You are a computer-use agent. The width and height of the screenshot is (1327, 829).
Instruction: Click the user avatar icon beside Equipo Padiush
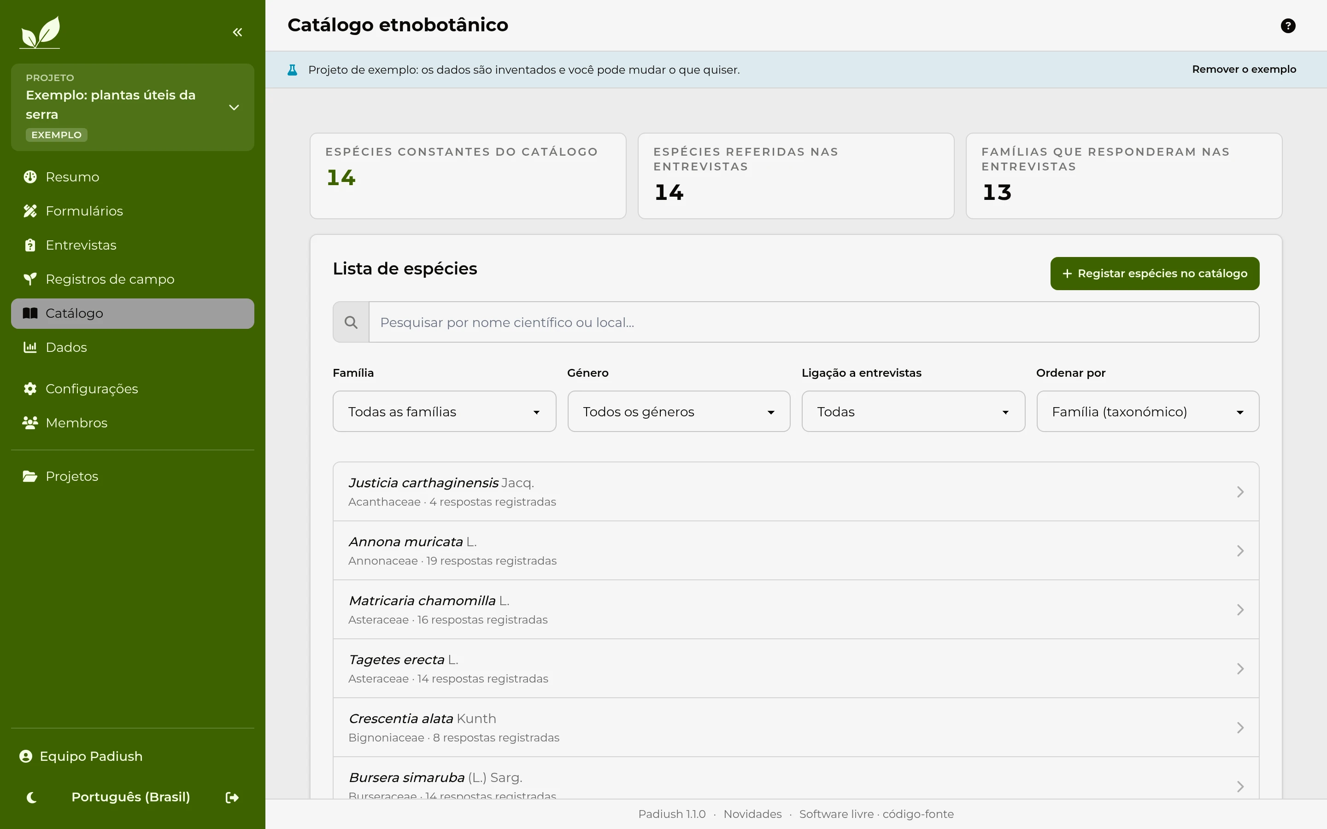[26, 756]
